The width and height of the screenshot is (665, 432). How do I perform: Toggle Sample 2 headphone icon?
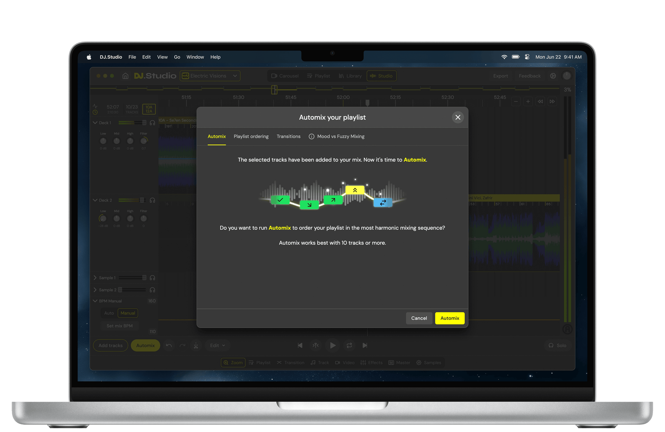click(x=153, y=290)
